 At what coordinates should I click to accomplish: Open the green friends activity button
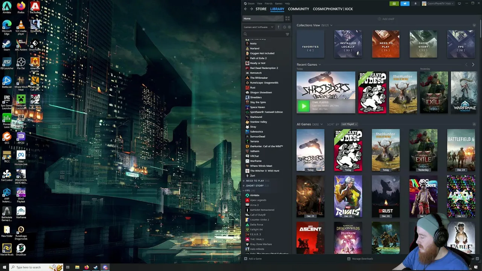(394, 3)
